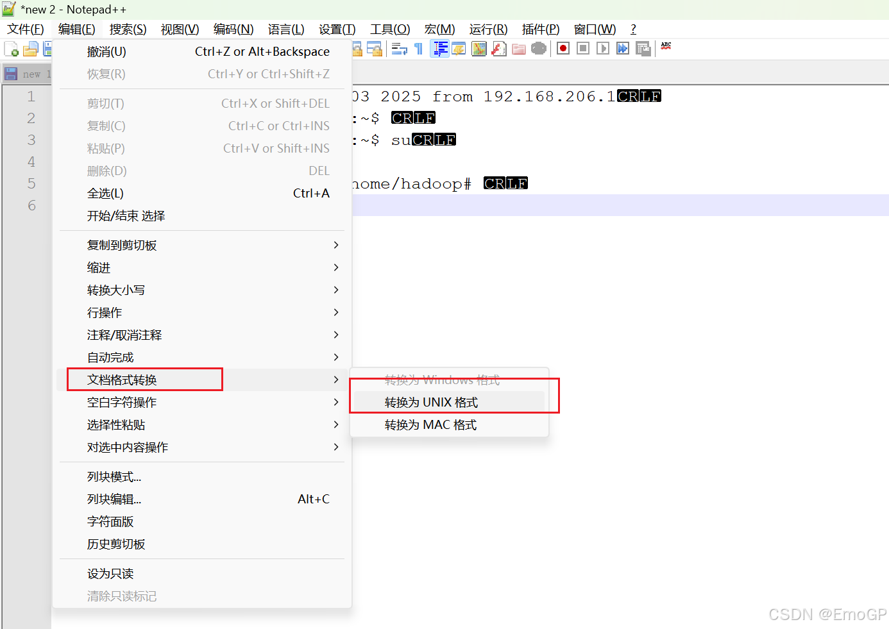889x629 pixels.
Task: Open the 文件(F) menu
Action: [x=26, y=29]
